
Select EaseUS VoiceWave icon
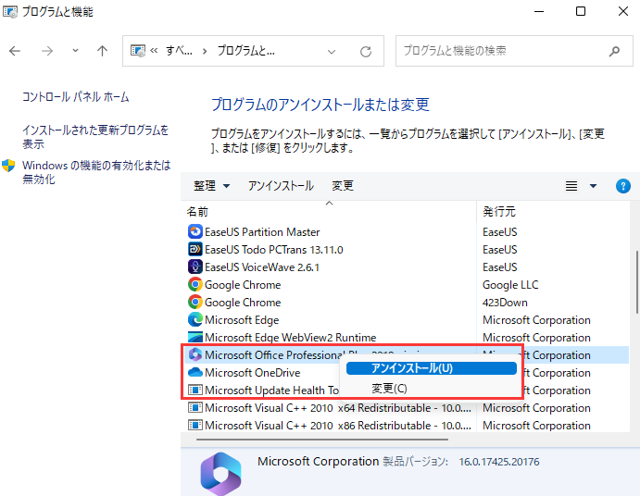pos(195,267)
